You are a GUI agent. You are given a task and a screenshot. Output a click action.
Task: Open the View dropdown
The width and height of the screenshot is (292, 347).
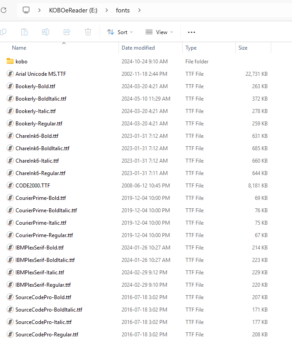point(159,32)
